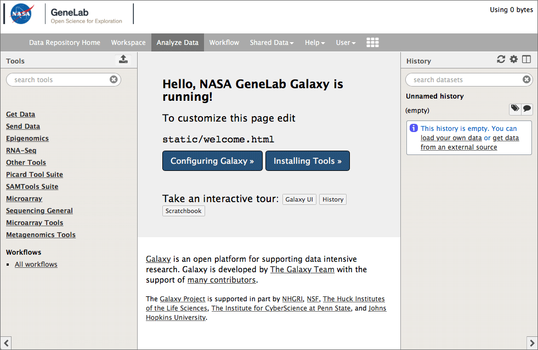Click the GeneLab Open Science for Exploration title
538x350 pixels.
click(87, 16)
